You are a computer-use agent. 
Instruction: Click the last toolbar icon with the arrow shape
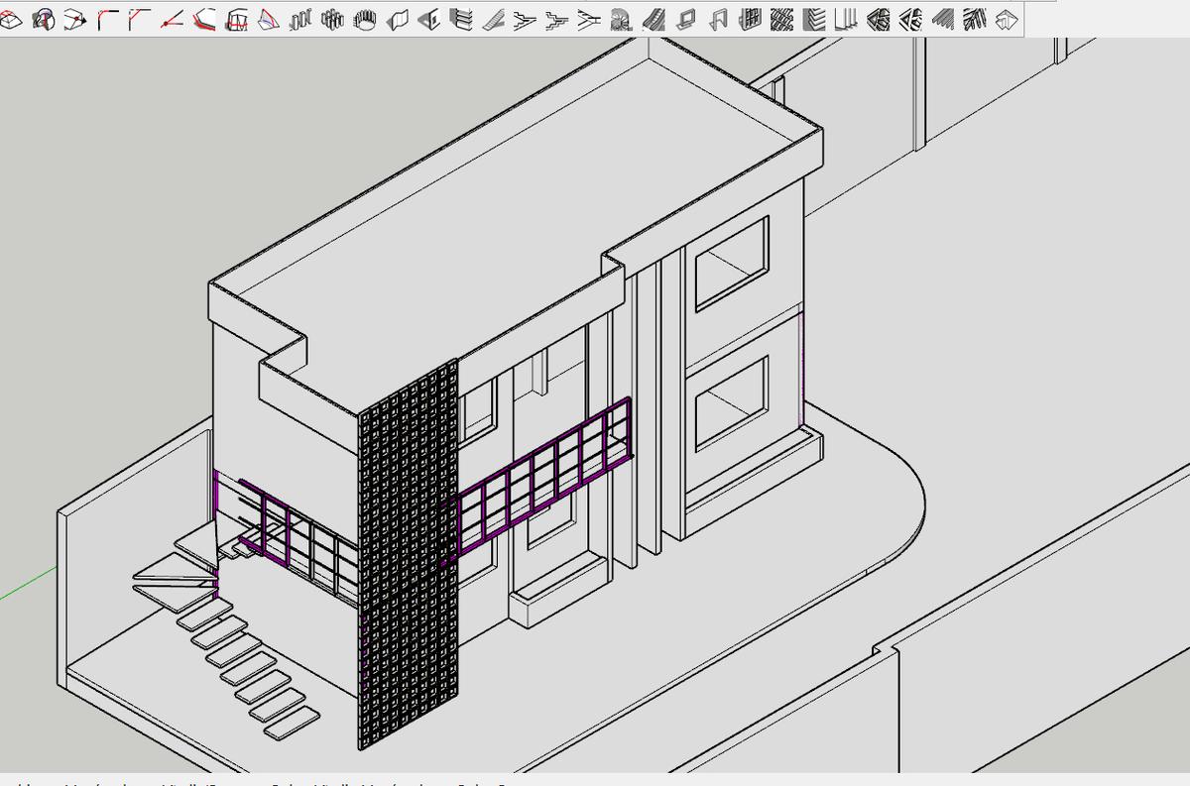(1007, 19)
